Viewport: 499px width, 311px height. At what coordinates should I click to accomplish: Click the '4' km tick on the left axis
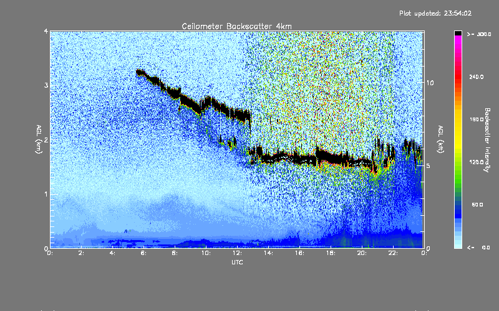pyautogui.click(x=46, y=31)
